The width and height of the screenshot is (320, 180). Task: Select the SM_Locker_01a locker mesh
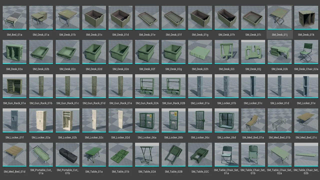point(200,86)
